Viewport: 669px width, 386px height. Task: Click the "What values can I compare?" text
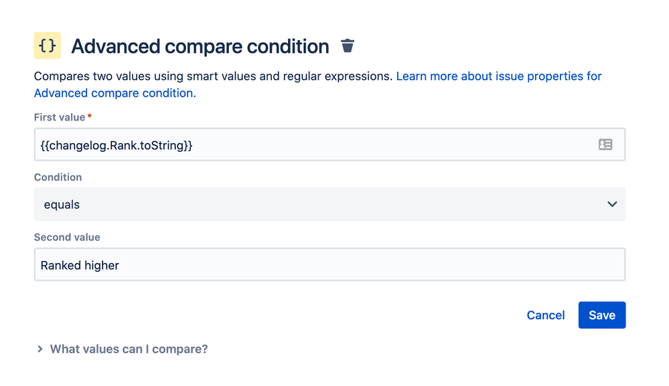[129, 349]
